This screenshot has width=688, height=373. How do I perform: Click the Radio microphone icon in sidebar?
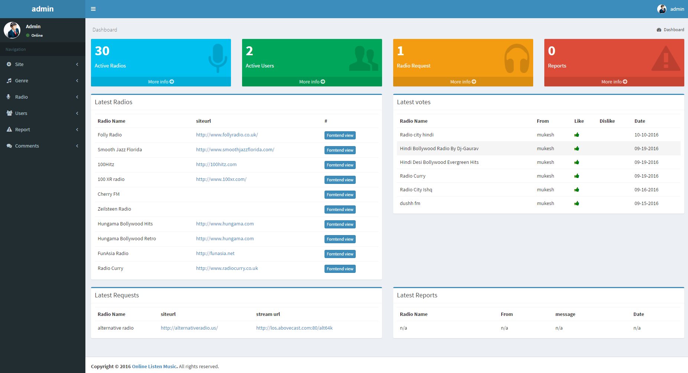[9, 97]
